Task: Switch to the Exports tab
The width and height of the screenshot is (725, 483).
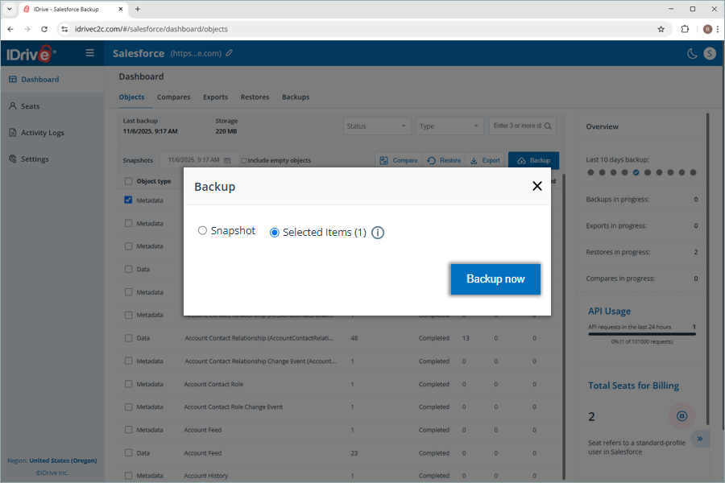Action: (x=215, y=97)
